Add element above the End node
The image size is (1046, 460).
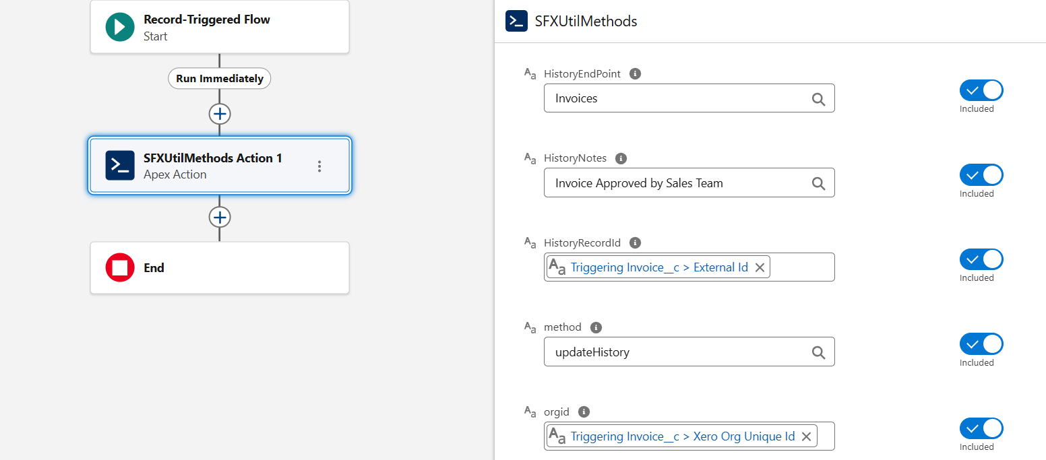click(x=220, y=217)
